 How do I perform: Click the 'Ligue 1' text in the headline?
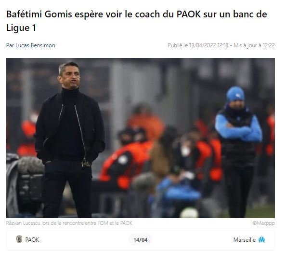[x=21, y=28]
